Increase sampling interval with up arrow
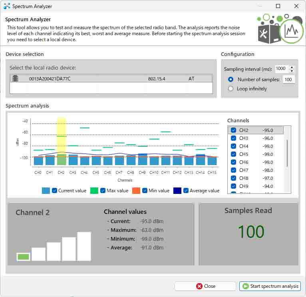This screenshot has height=297, width=306. click(x=292, y=67)
